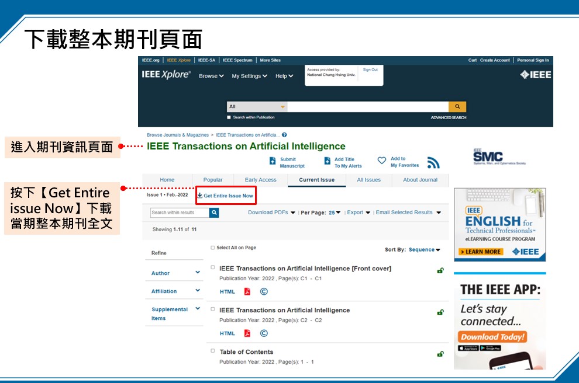Click into the main search input field
The image size is (579, 383).
tap(368, 106)
